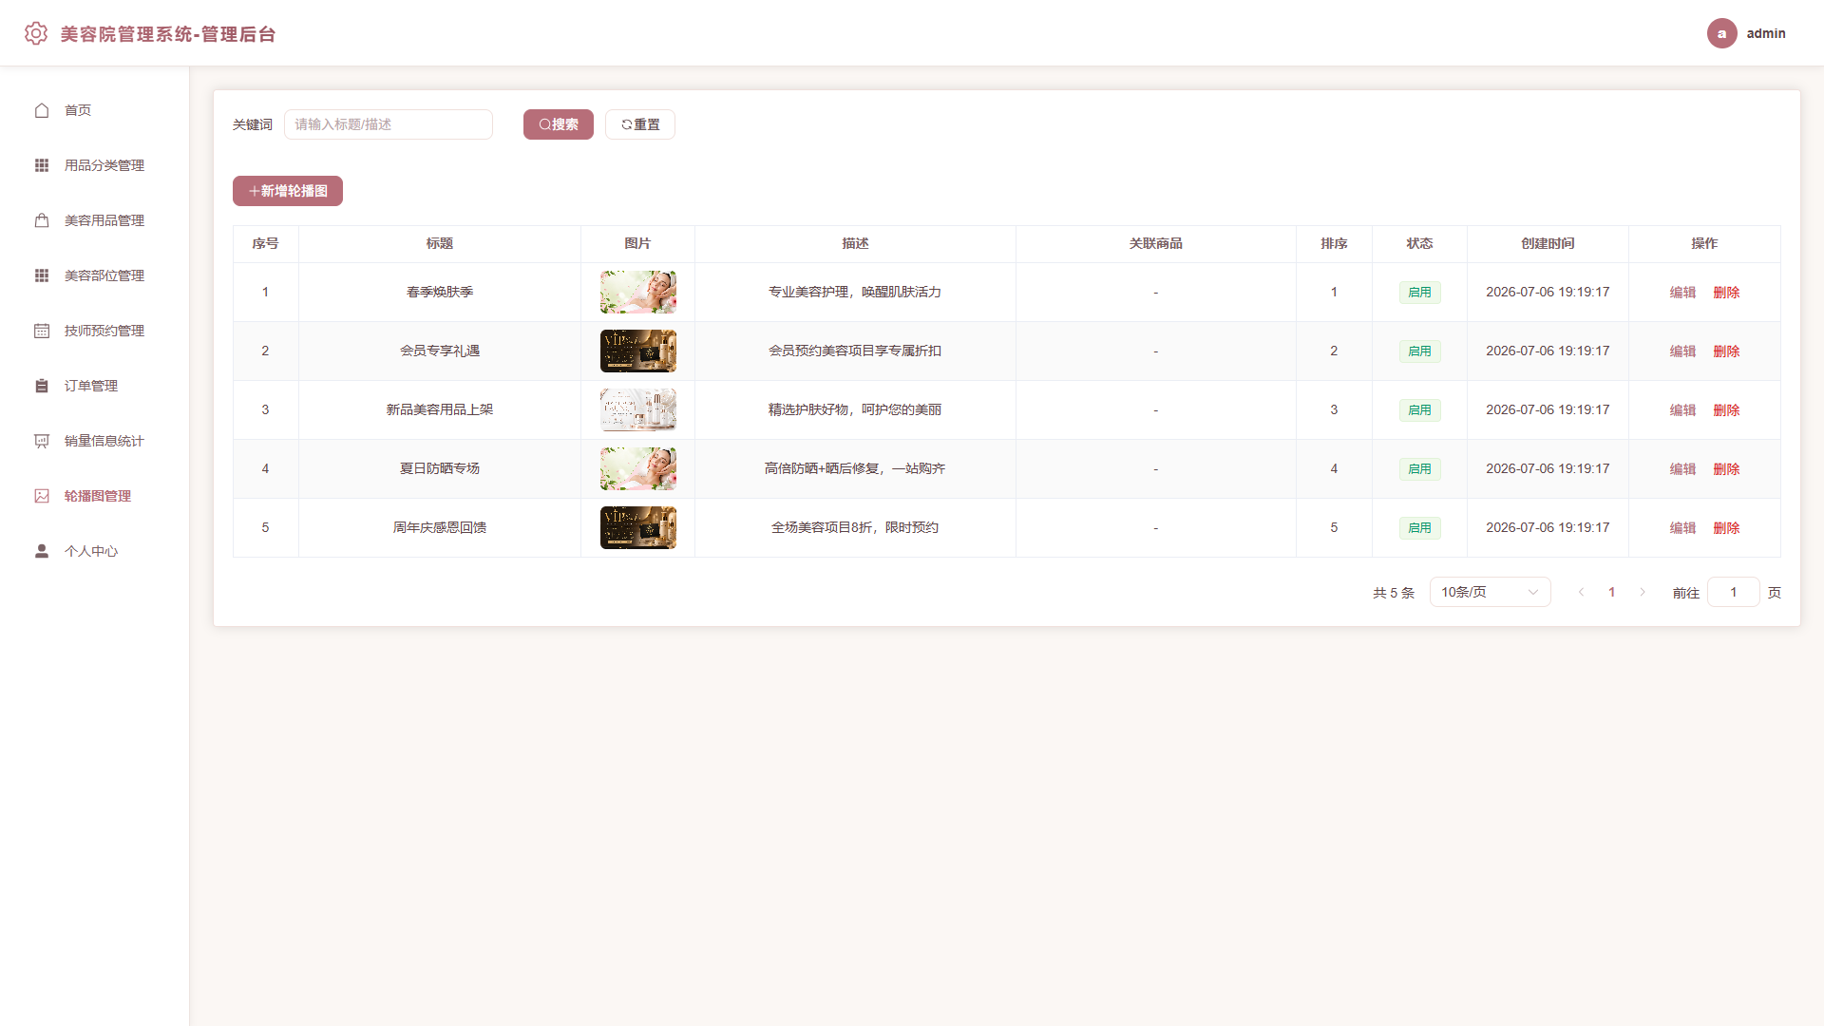Go to next page arrow
Image resolution: width=1824 pixels, height=1026 pixels.
(x=1643, y=592)
